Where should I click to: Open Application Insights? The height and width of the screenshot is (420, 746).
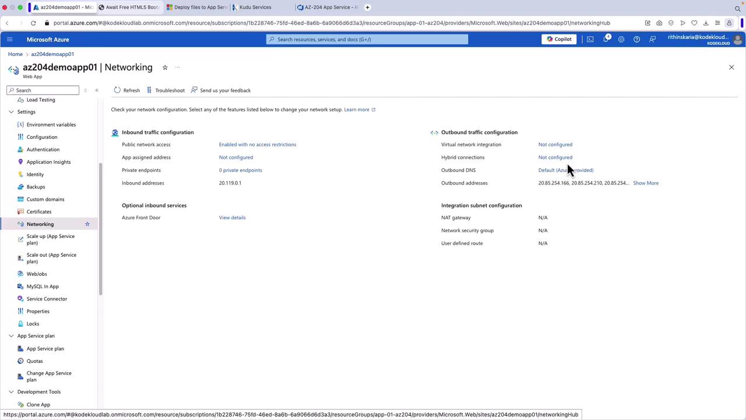pyautogui.click(x=48, y=162)
